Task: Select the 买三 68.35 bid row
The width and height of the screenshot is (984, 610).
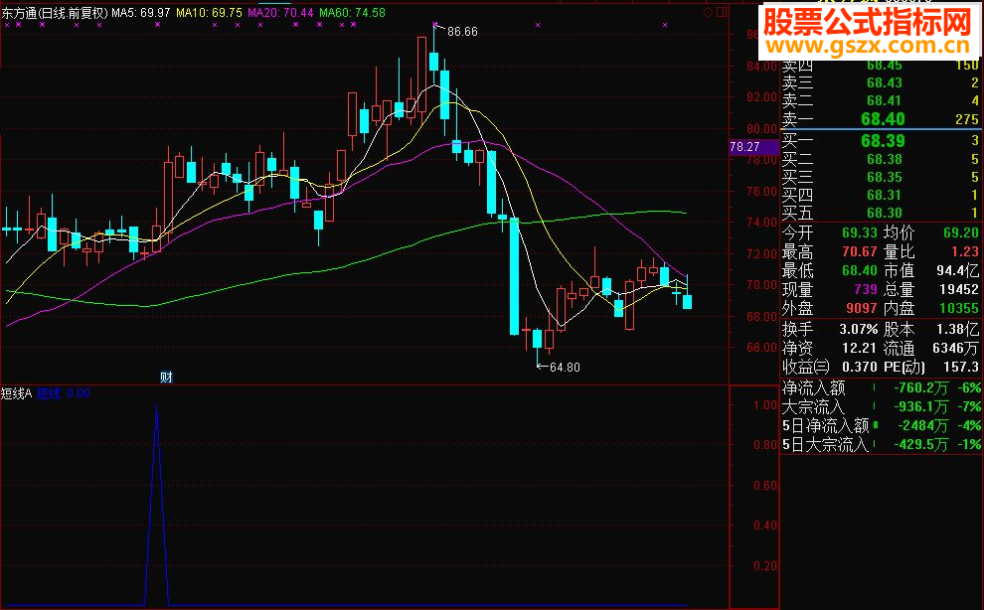Action: tap(880, 177)
